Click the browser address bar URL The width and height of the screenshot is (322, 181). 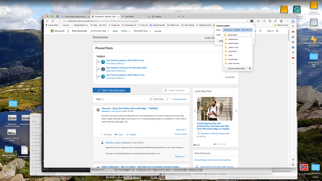coord(101,21)
